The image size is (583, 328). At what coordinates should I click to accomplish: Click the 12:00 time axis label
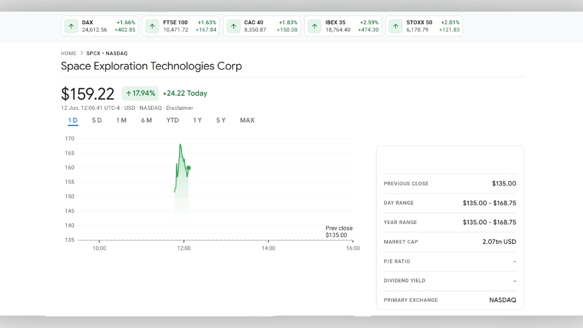click(x=184, y=248)
